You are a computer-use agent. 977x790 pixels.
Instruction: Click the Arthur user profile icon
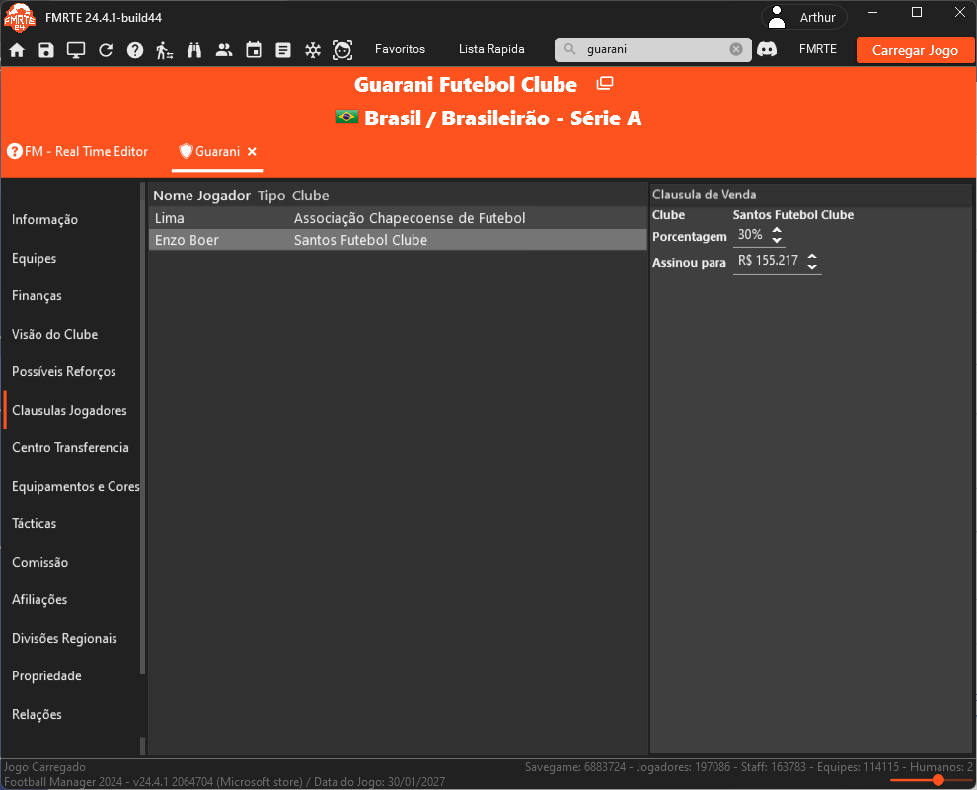[777, 17]
